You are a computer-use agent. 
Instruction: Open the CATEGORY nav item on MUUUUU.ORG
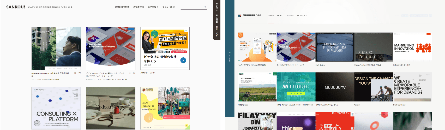coord(290,16)
